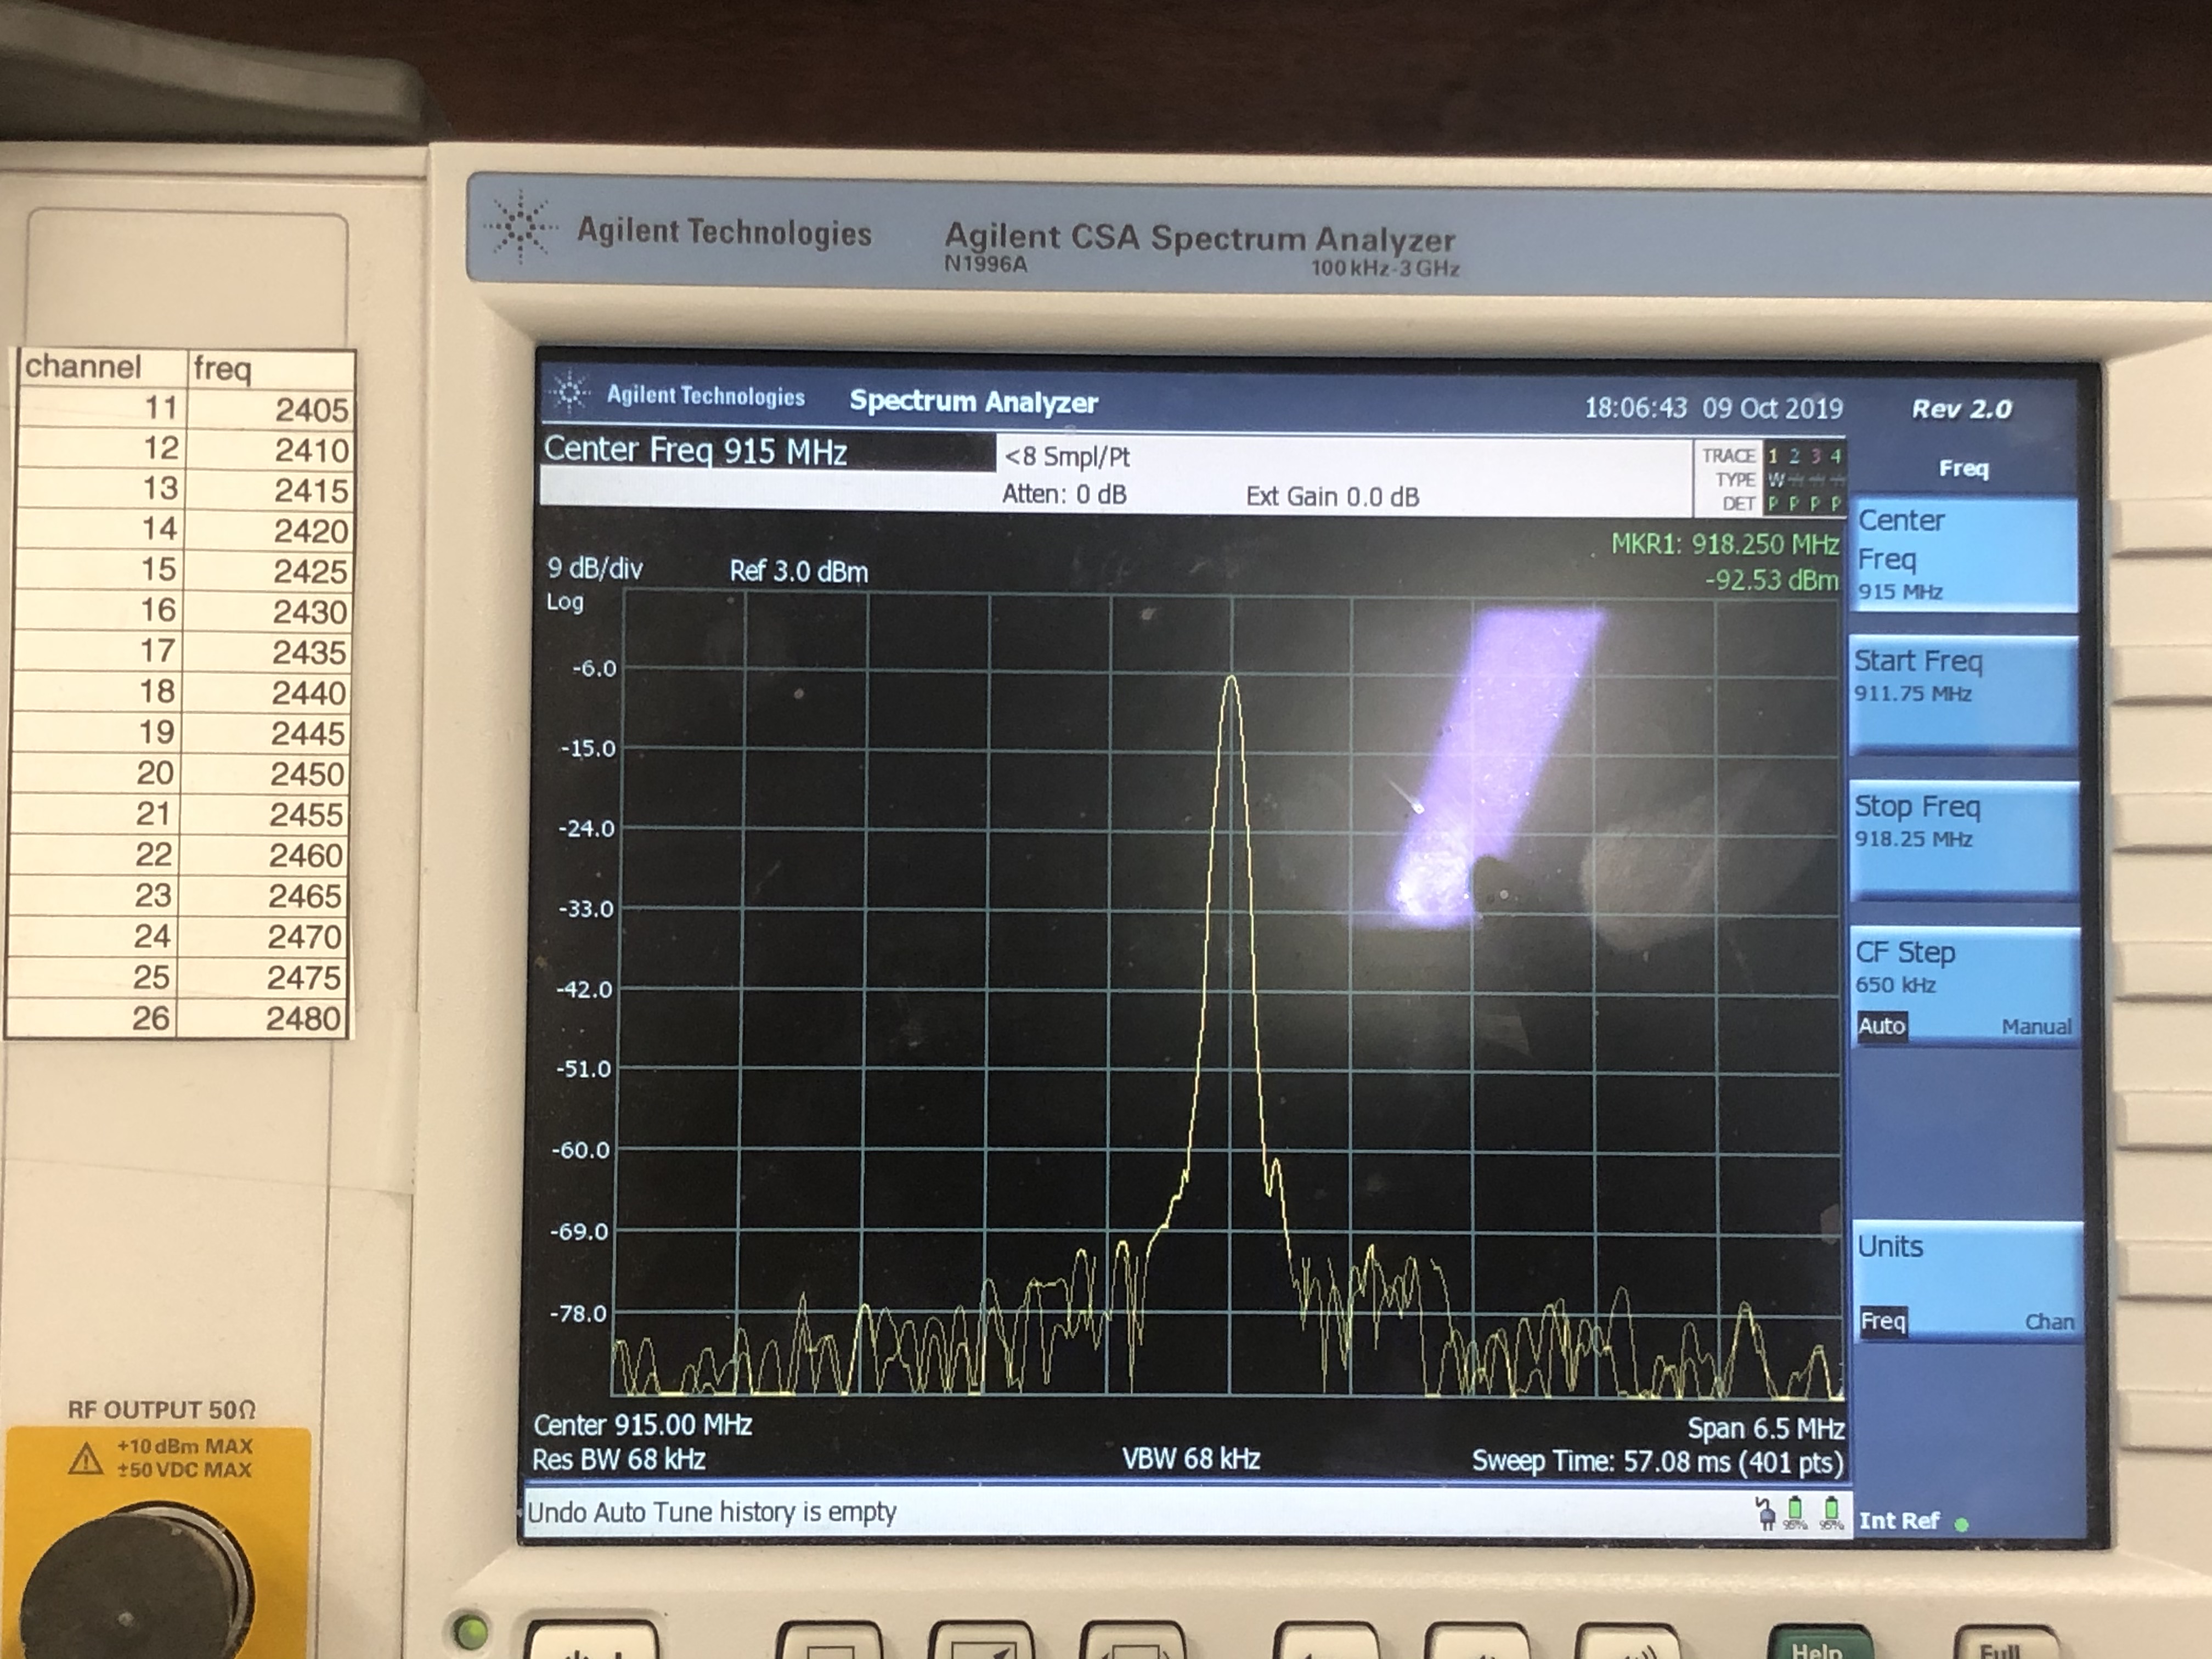Click the -92.53 dBm marker amplitude

tap(1771, 580)
